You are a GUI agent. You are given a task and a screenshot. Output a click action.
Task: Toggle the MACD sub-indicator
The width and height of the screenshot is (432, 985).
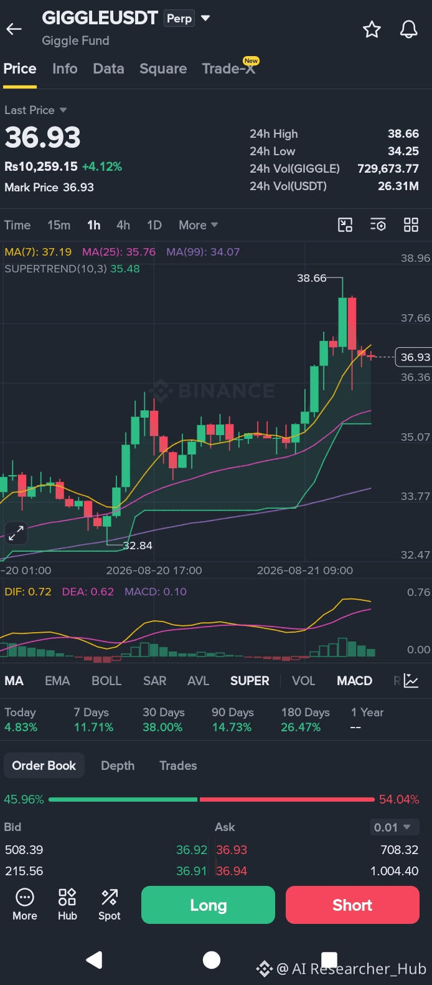pyautogui.click(x=354, y=681)
